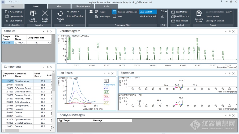The width and height of the screenshot is (239, 134).
Task: Close the Chromatogram panel
Action: [x=233, y=32]
